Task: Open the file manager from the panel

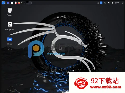Action: pyautogui.click(x=12, y=3)
